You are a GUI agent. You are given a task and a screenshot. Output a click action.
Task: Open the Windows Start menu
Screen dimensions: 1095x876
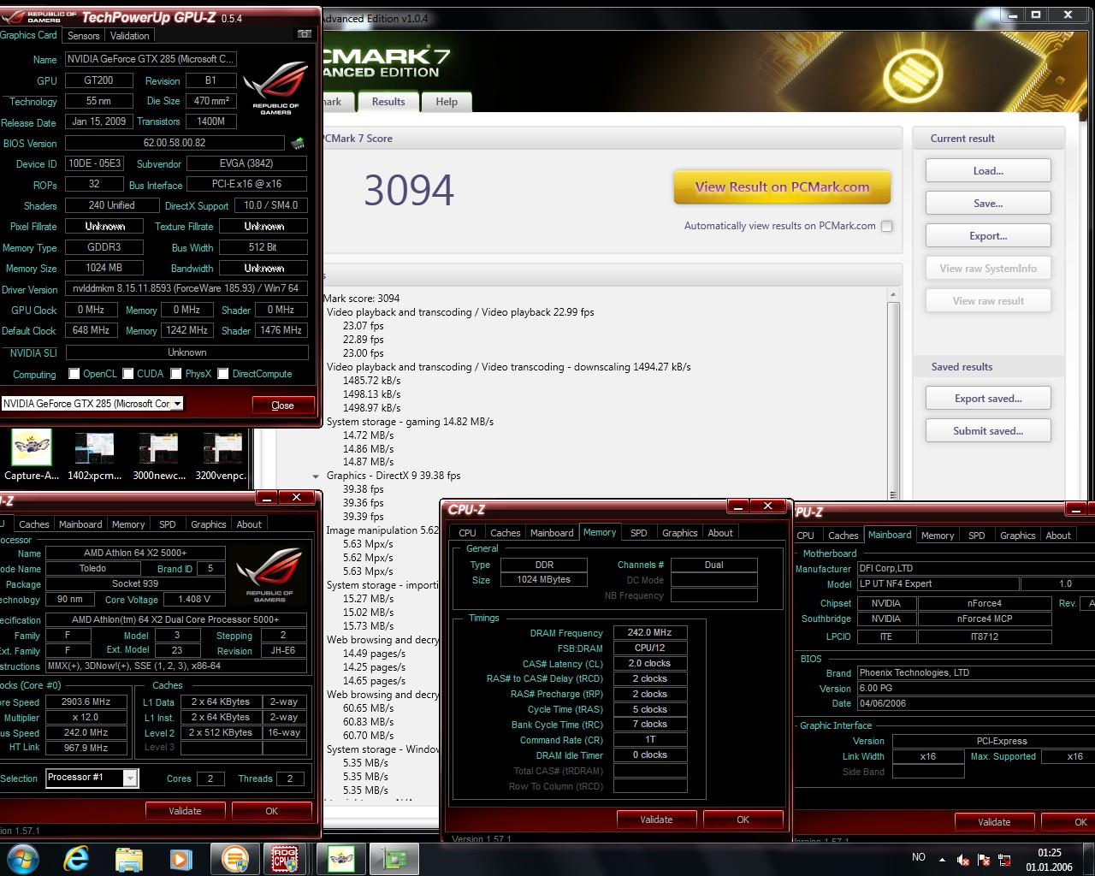[x=22, y=858]
